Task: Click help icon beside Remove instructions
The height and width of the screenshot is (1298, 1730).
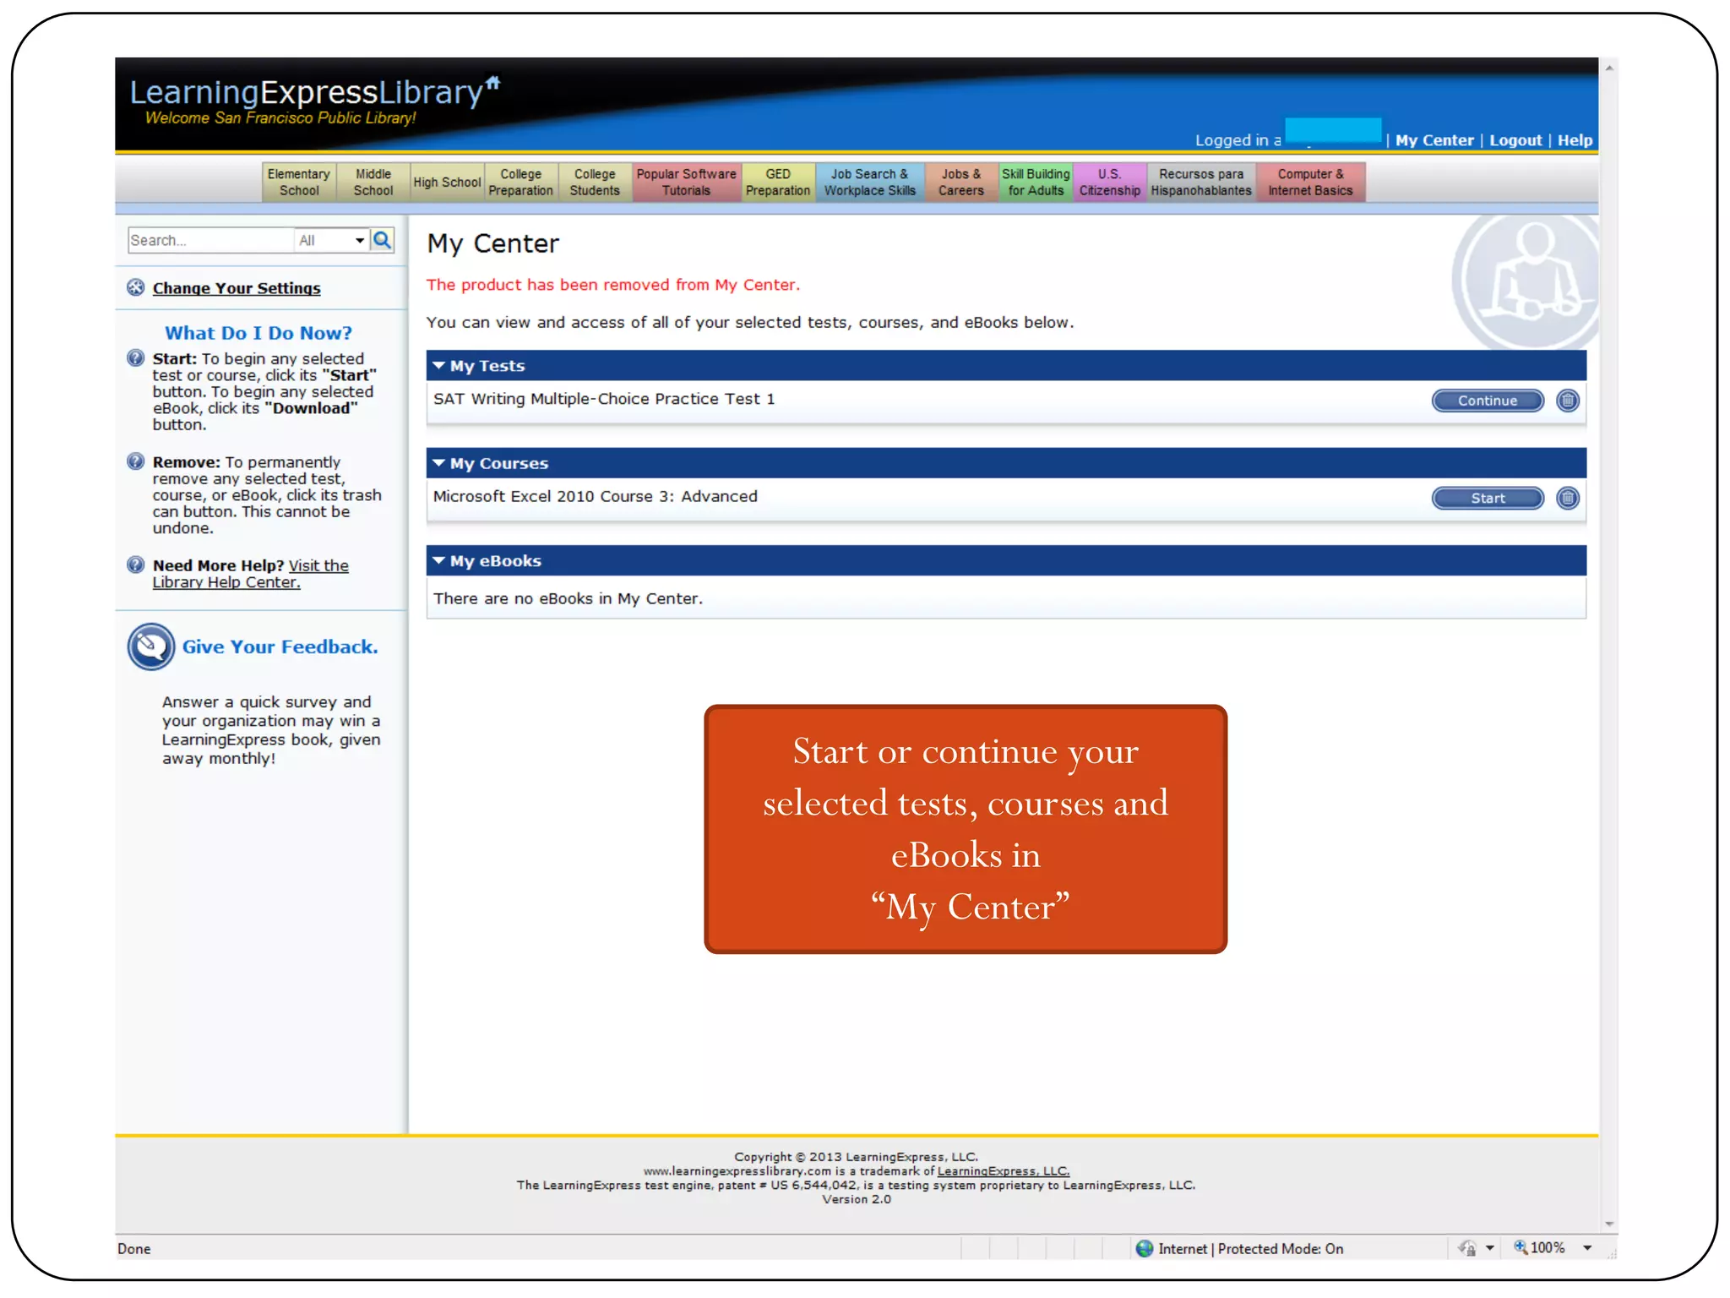Action: (x=135, y=461)
